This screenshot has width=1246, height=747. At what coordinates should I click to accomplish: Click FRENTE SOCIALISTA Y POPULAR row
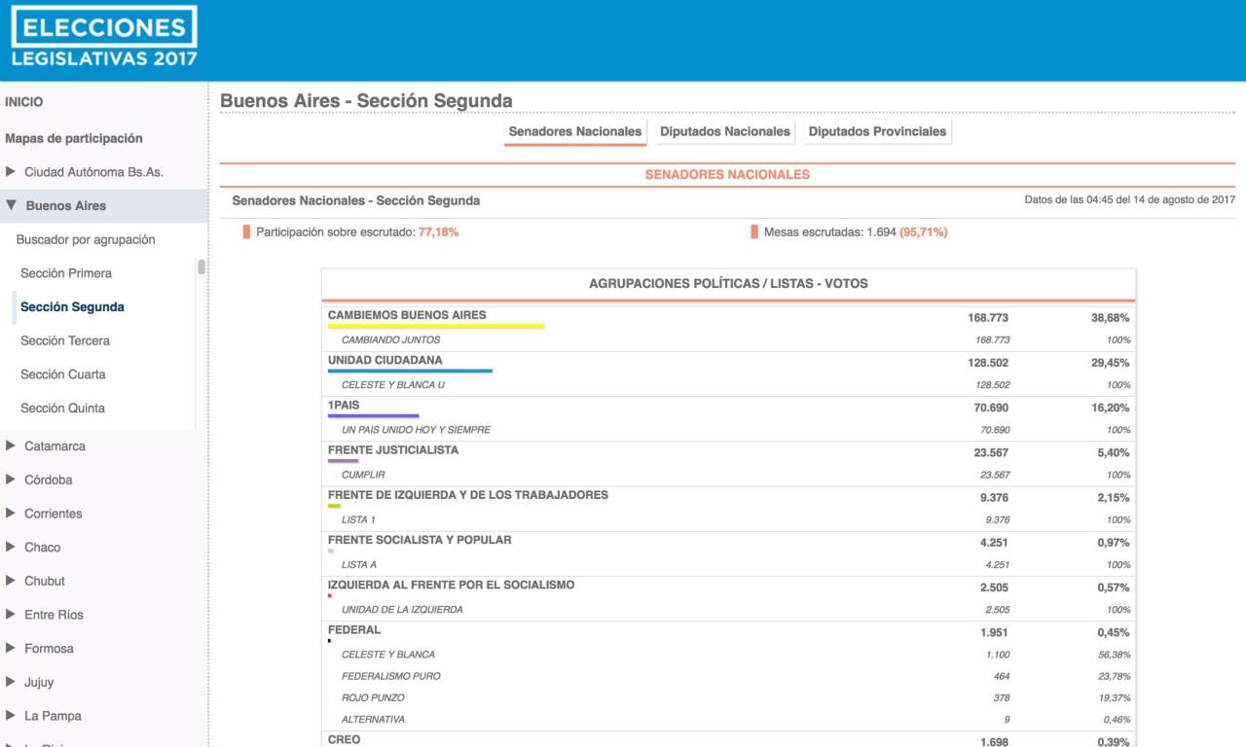pyautogui.click(x=730, y=542)
